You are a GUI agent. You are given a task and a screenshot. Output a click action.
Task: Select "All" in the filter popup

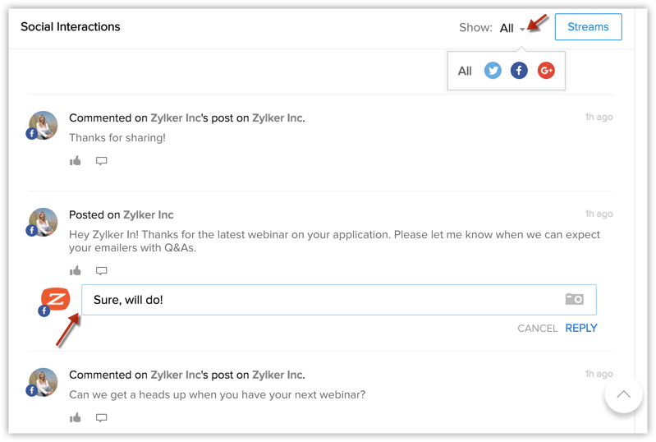(465, 71)
